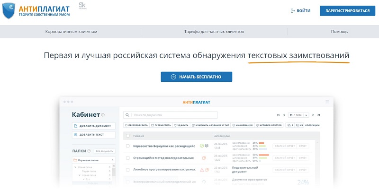Click История отчётов toolbar button

tap(269, 125)
